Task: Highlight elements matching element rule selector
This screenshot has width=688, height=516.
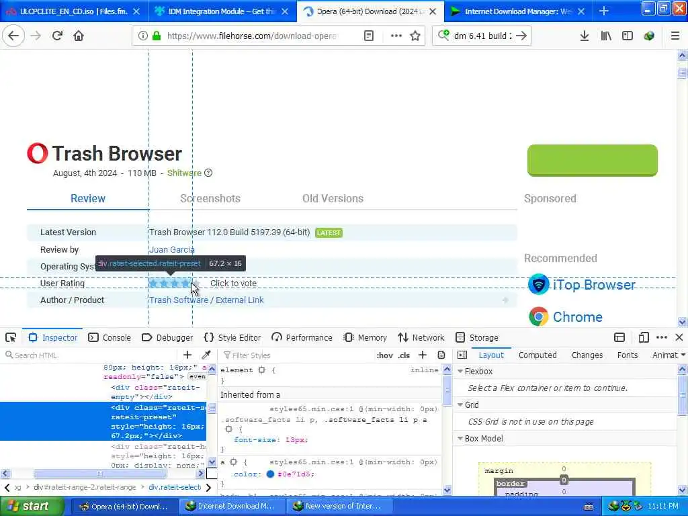Action: [262, 370]
